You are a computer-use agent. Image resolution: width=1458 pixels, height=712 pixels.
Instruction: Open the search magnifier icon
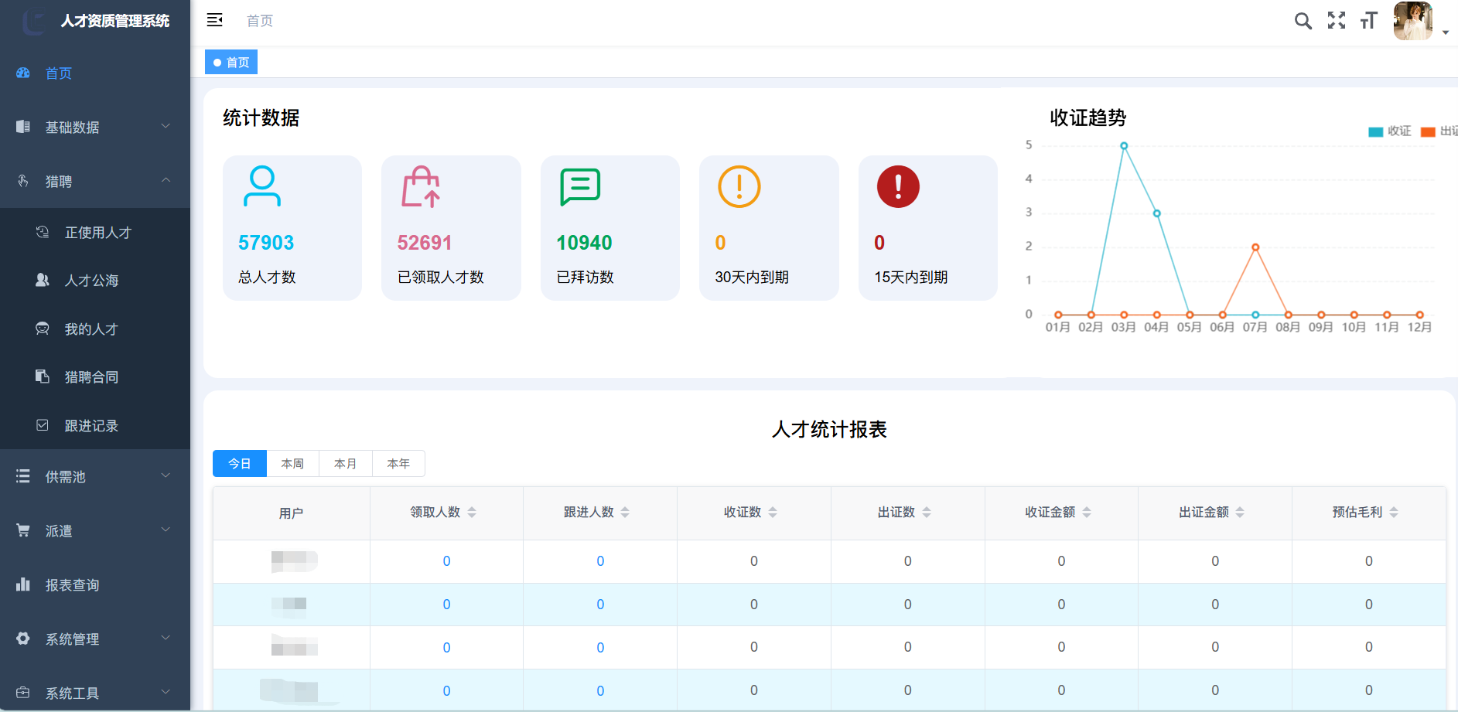coord(1303,21)
